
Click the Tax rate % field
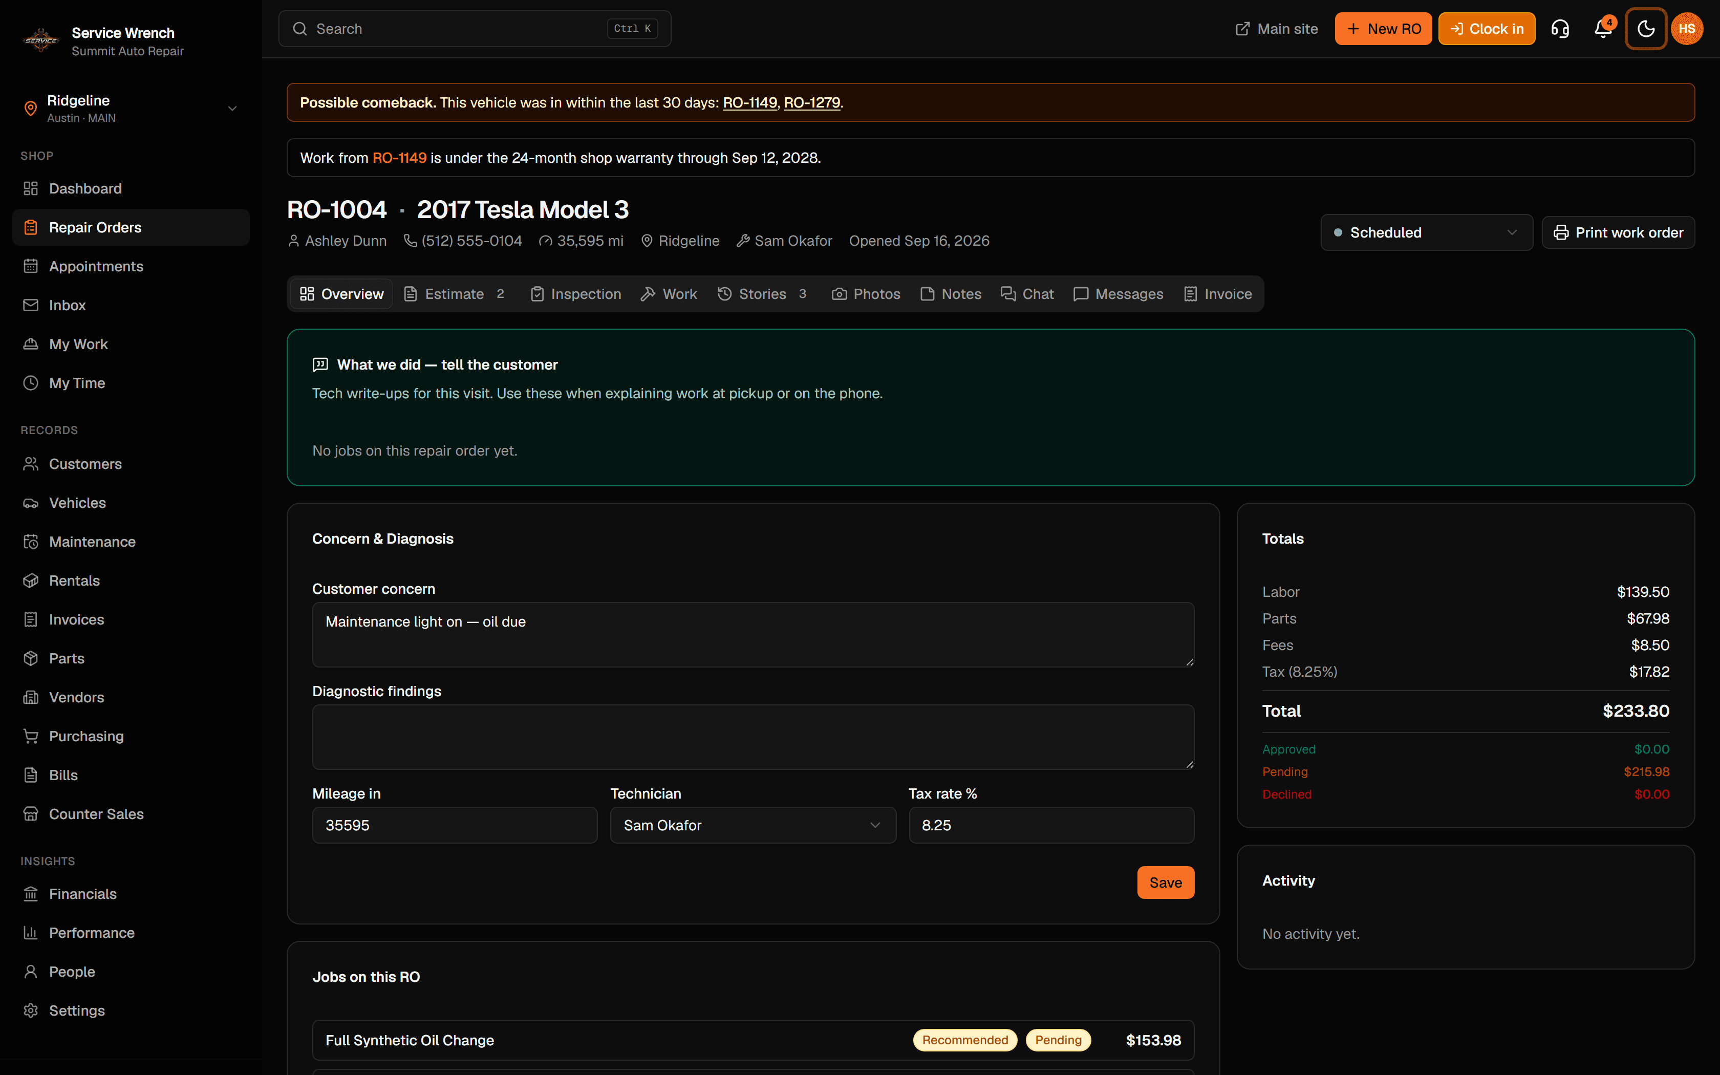1051,825
